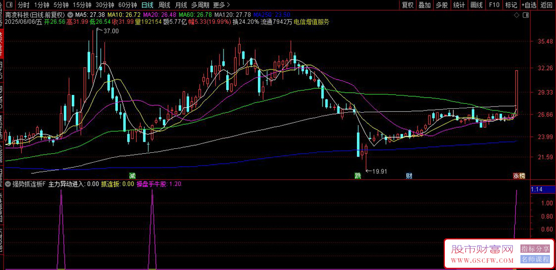Select the 30分钟 period

[x=105, y=5]
